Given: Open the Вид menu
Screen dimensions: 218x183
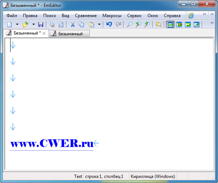Looking at the screenshot, I should click(65, 16).
